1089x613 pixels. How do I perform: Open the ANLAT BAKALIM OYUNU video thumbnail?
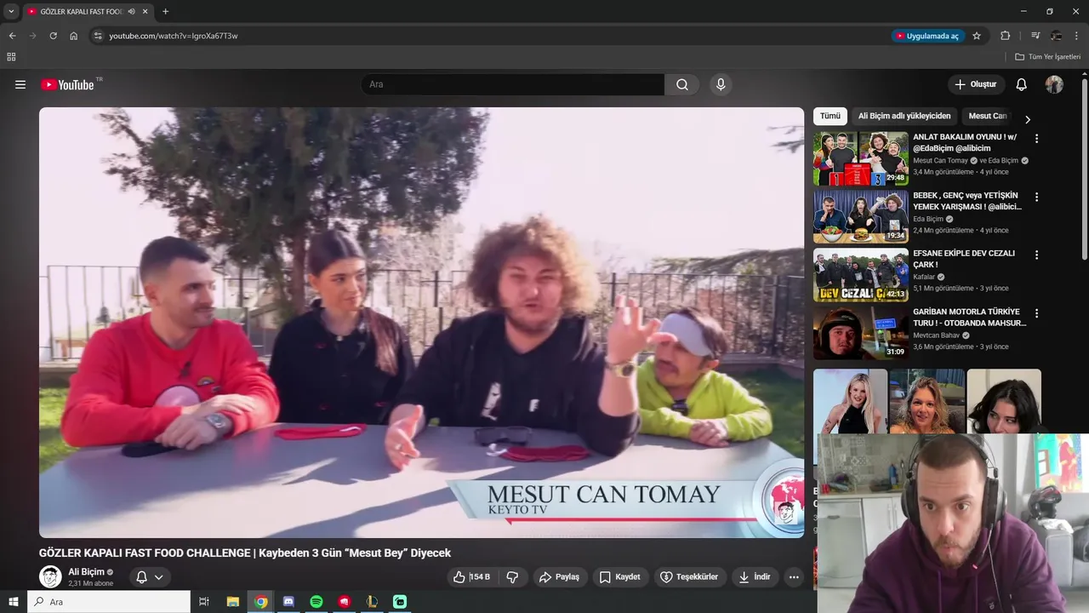pos(860,158)
